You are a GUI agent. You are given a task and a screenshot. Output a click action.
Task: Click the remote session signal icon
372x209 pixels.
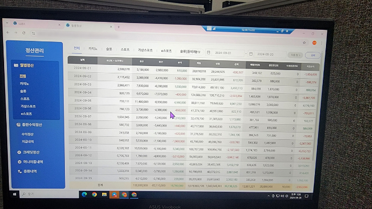click(214, 28)
